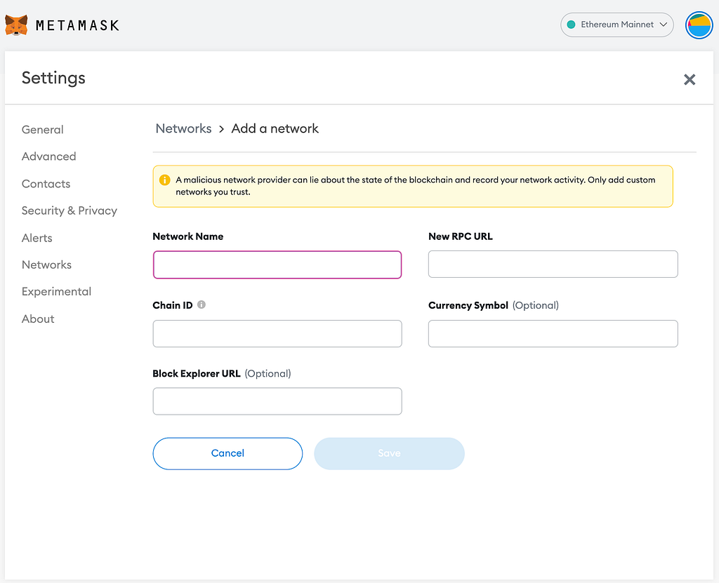The height and width of the screenshot is (583, 719).
Task: Close the Settings panel with X
Action: [690, 79]
